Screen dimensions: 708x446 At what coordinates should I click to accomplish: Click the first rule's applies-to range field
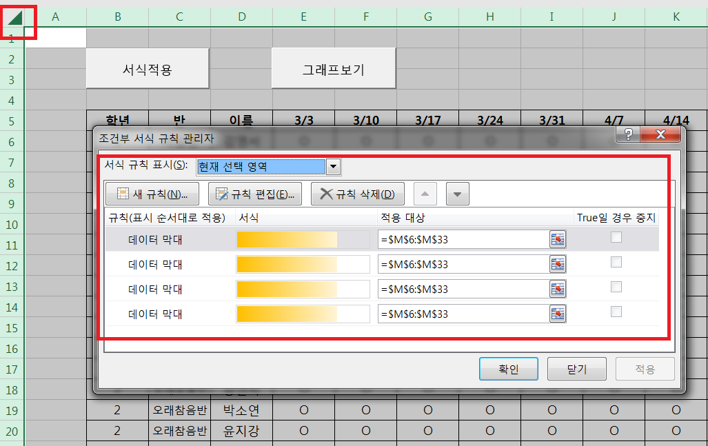coord(463,239)
